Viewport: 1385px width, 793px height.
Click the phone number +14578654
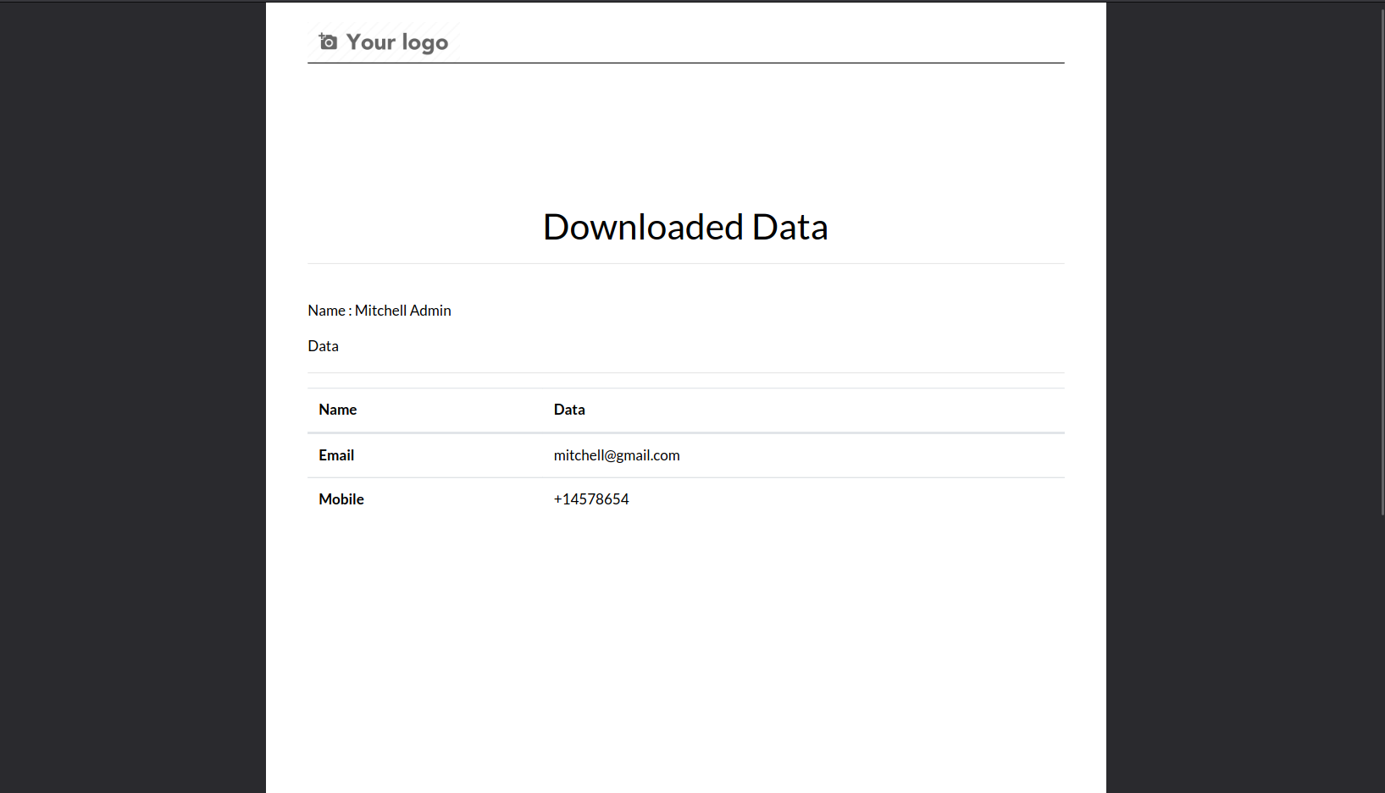[x=591, y=499]
